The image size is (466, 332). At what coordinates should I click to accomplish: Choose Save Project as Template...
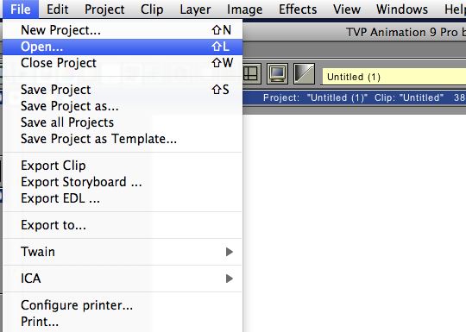123,139
